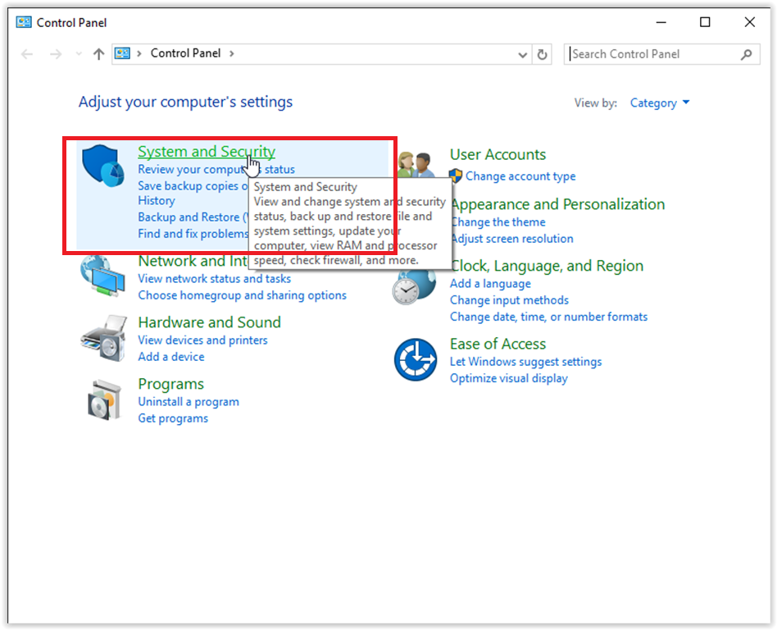
Task: Click Control Panel breadcrumb in address bar
Action: click(x=185, y=53)
